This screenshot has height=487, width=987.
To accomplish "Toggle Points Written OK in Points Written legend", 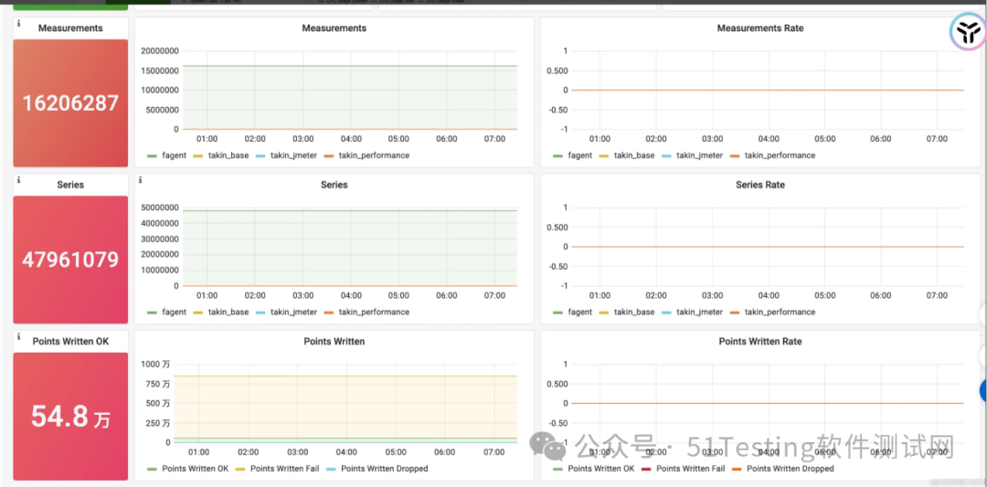I will pos(196,469).
